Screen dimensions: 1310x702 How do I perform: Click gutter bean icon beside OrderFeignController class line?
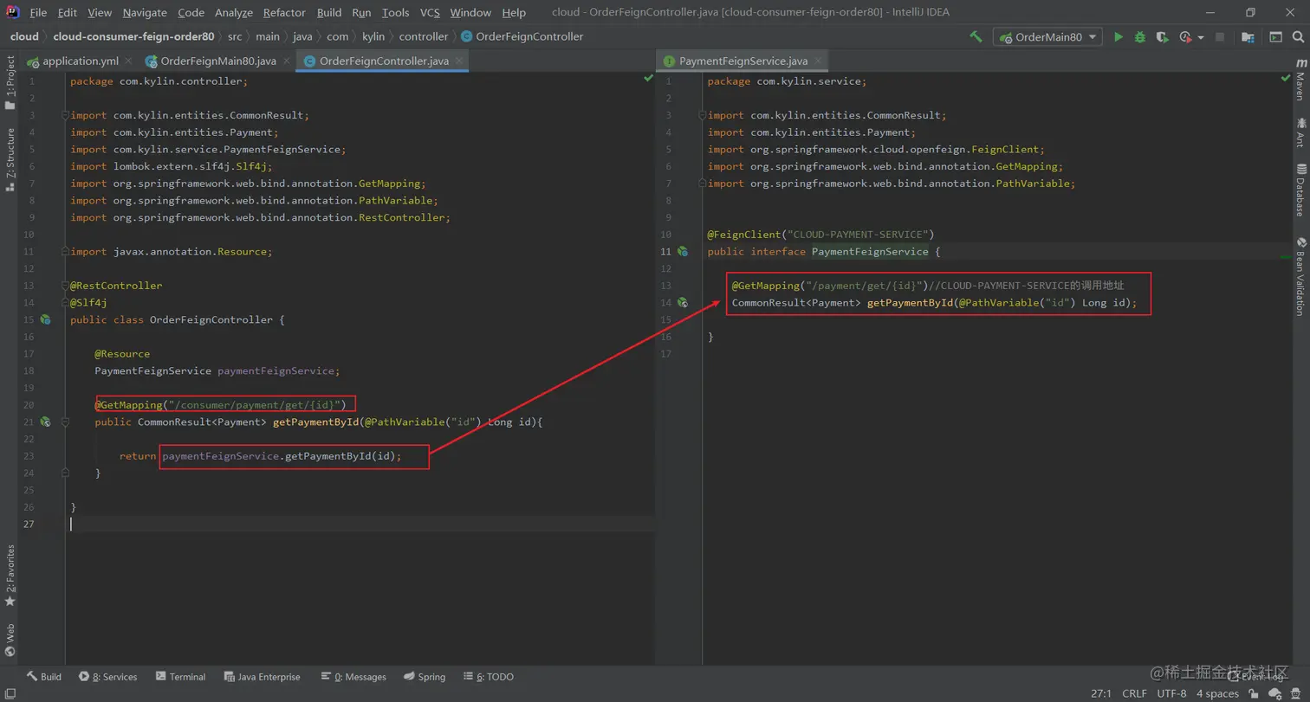[44, 319]
